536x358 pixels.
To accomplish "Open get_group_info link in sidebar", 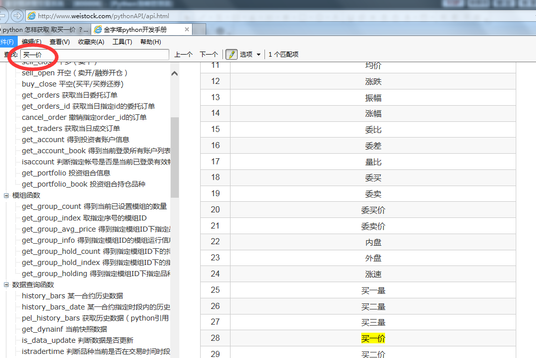I will 96,240.
